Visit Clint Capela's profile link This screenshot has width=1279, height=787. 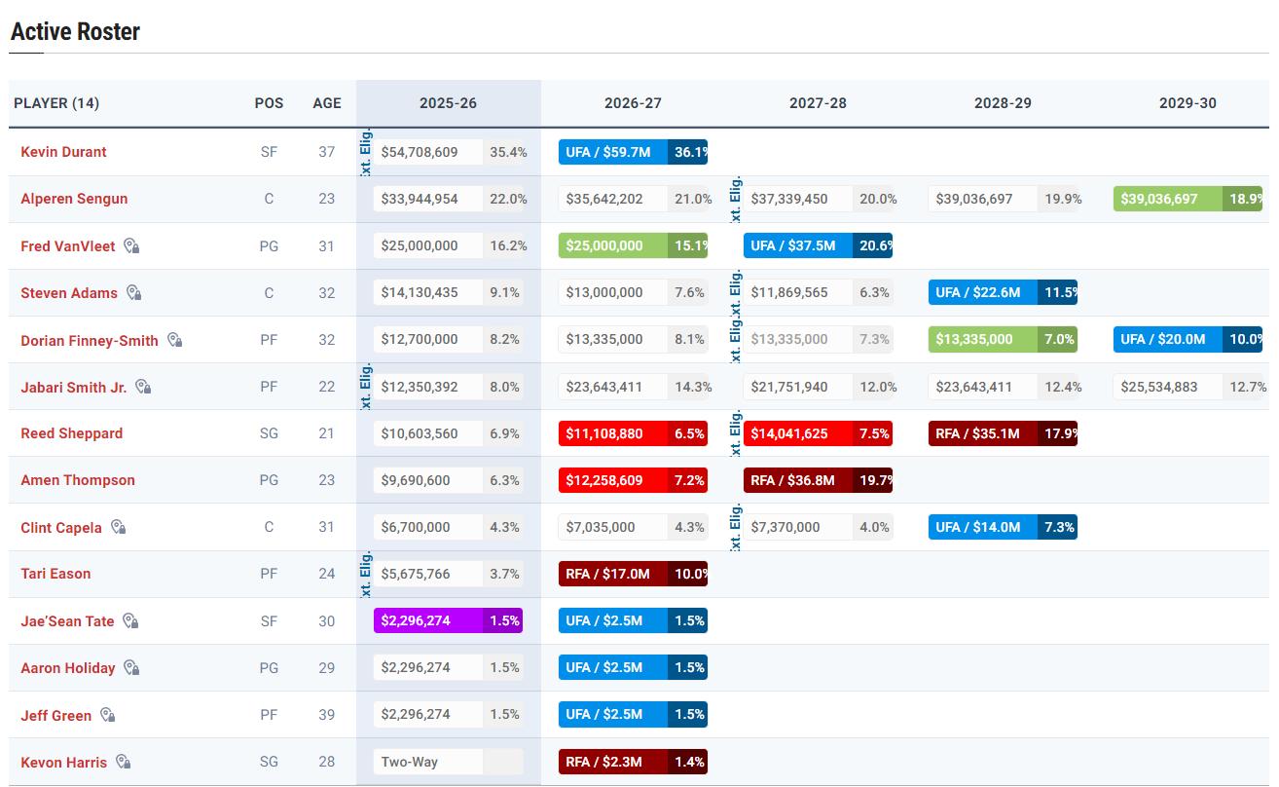(61, 528)
